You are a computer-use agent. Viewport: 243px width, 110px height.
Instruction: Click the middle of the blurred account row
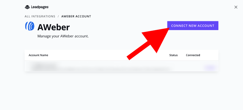pos(122,66)
